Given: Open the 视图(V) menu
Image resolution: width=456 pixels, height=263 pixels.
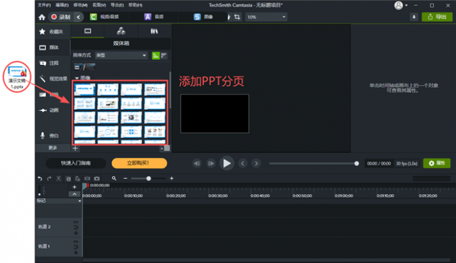Looking at the screenshot, I should (x=99, y=5).
